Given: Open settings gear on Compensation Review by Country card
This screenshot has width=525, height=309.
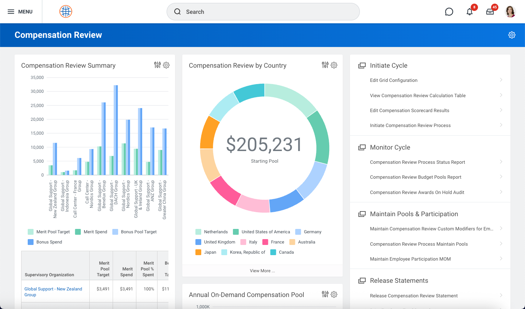Looking at the screenshot, I should (334, 65).
